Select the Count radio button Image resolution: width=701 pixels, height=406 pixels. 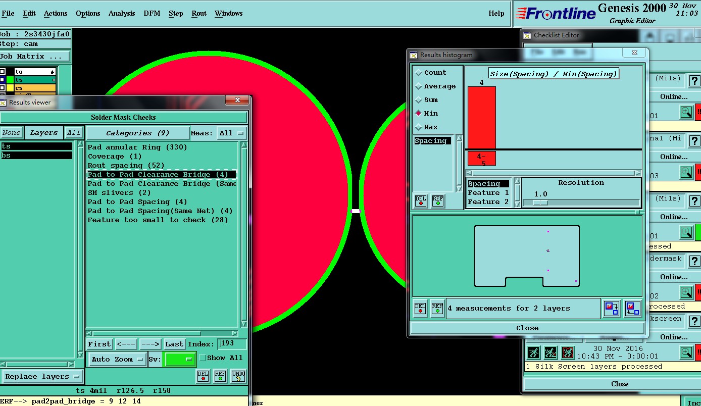[x=419, y=73]
